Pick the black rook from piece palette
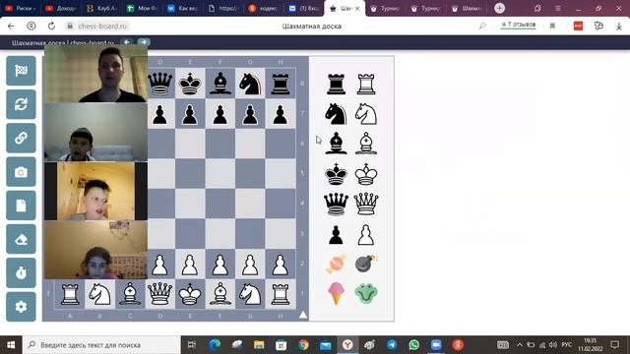The height and width of the screenshot is (354, 630). (x=336, y=84)
